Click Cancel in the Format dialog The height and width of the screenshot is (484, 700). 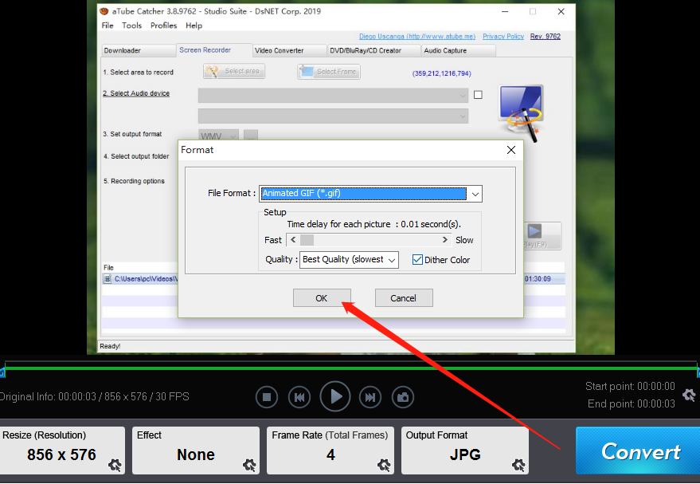point(404,298)
